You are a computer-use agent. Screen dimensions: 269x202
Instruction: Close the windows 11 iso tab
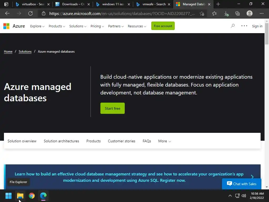129,4
